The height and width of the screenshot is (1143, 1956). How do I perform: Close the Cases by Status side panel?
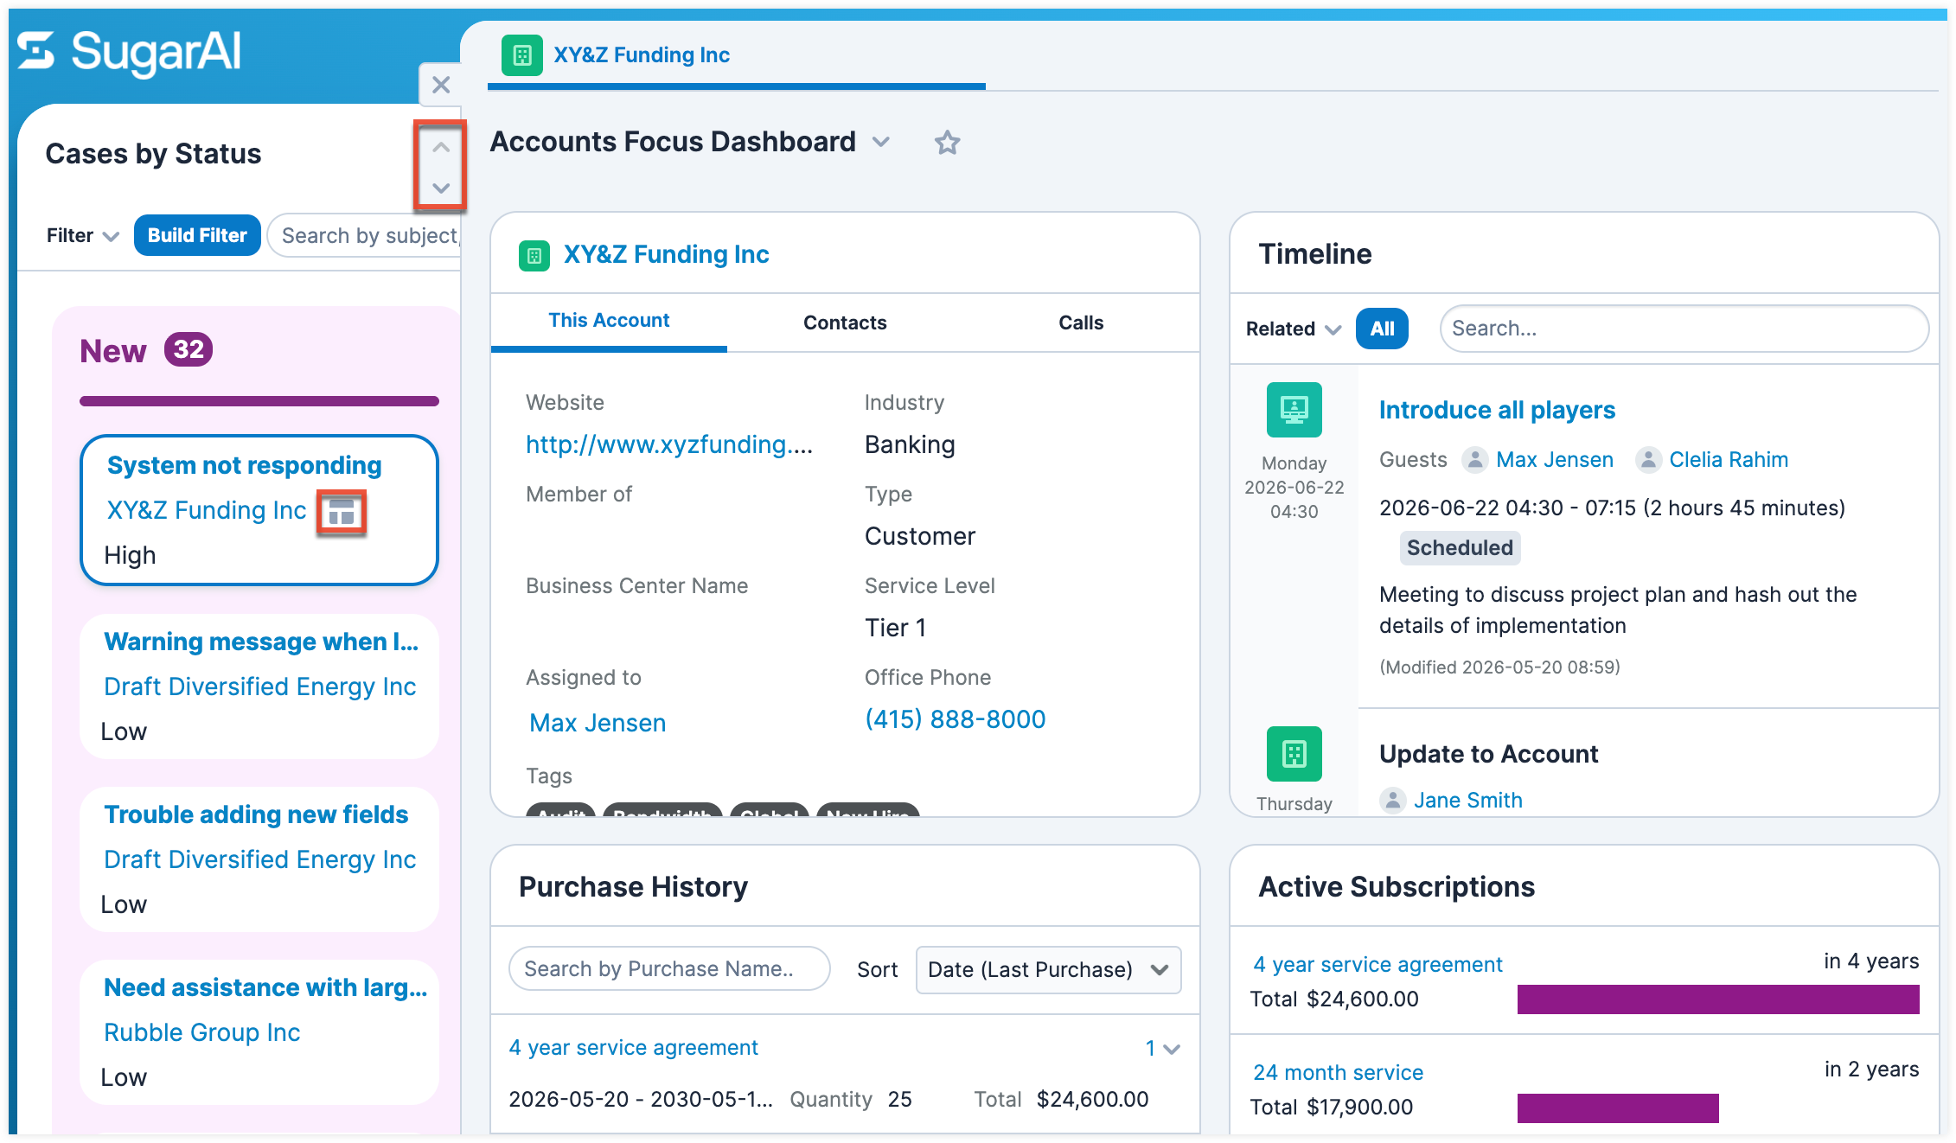pos(441,85)
